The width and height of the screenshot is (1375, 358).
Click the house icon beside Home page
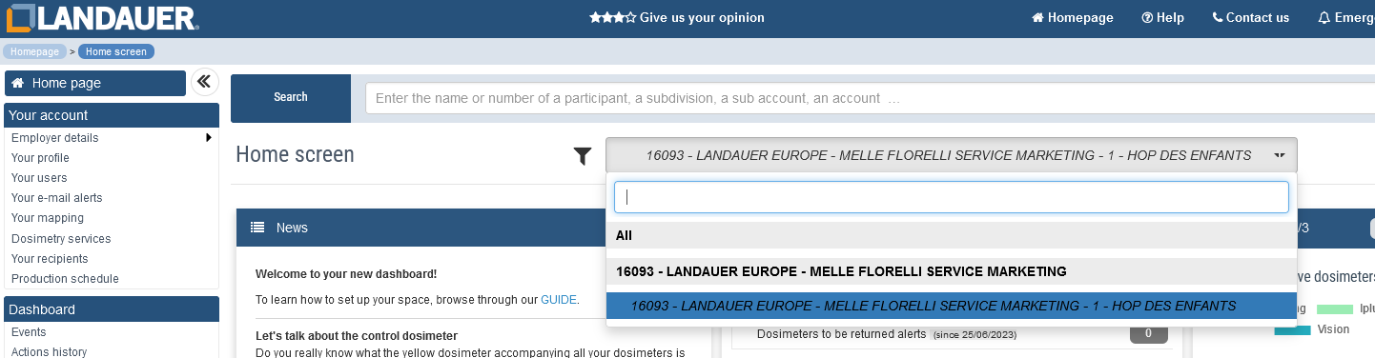18,83
